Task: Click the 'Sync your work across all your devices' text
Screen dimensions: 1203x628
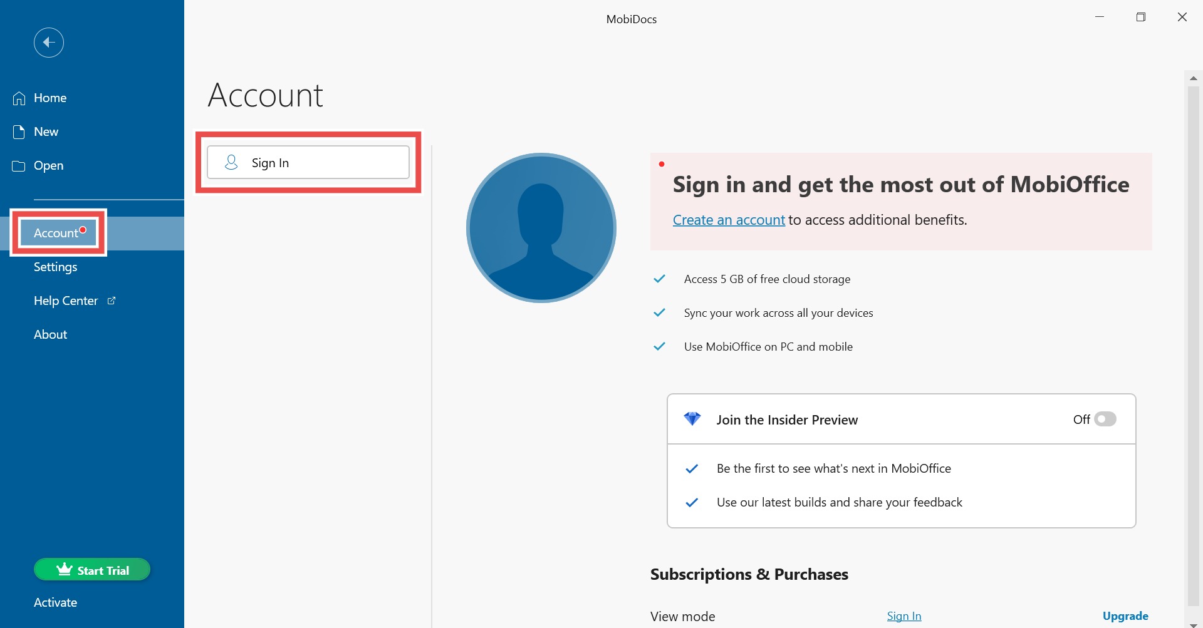Action: [778, 313]
